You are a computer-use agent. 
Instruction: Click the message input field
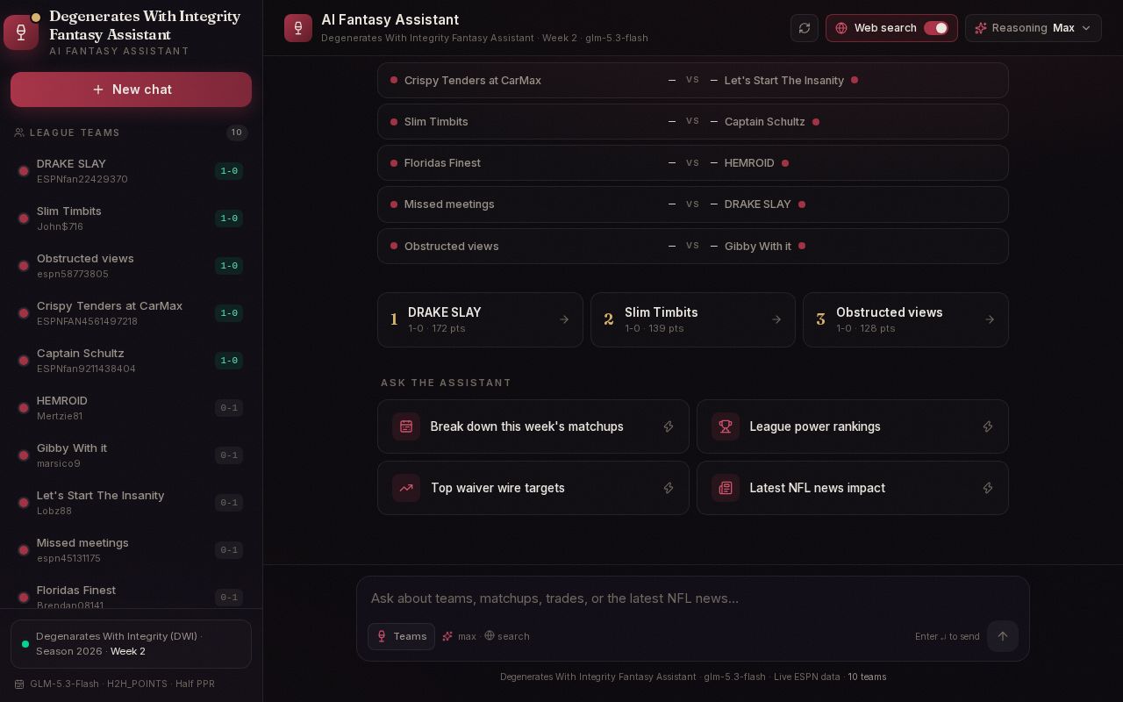coord(692,598)
